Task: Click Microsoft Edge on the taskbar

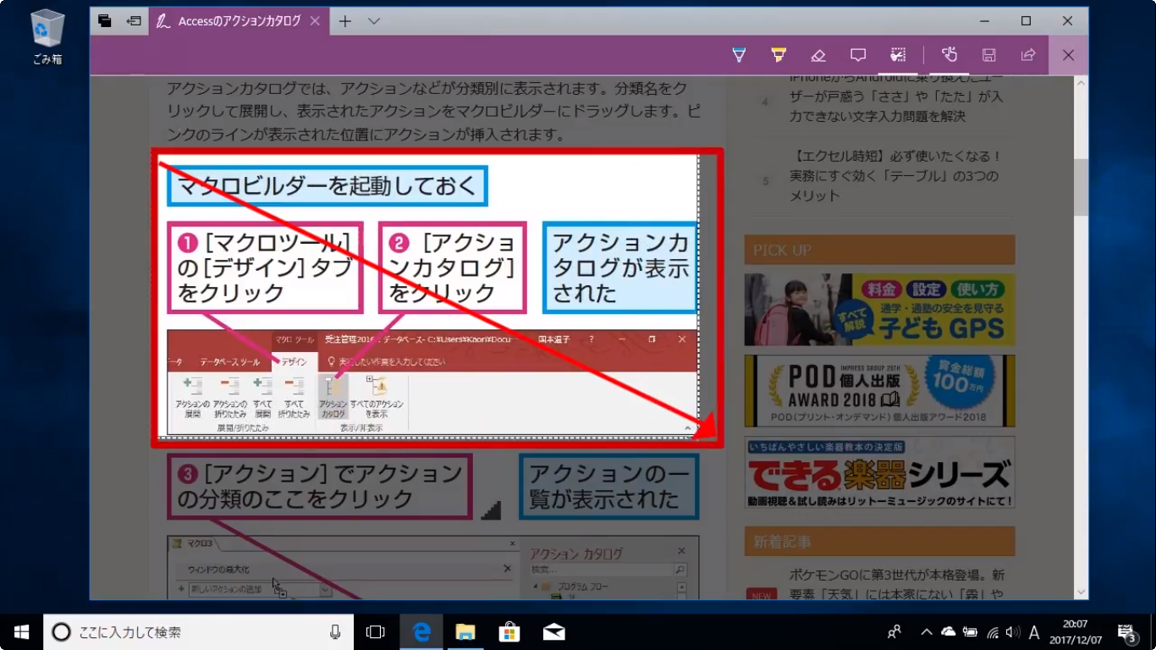Action: point(421,632)
